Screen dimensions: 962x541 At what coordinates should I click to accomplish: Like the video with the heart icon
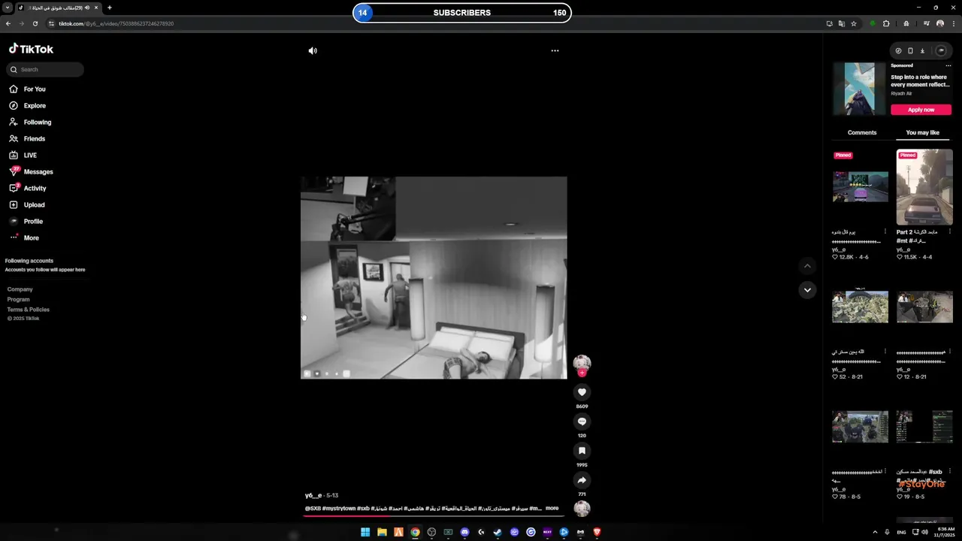(x=582, y=392)
